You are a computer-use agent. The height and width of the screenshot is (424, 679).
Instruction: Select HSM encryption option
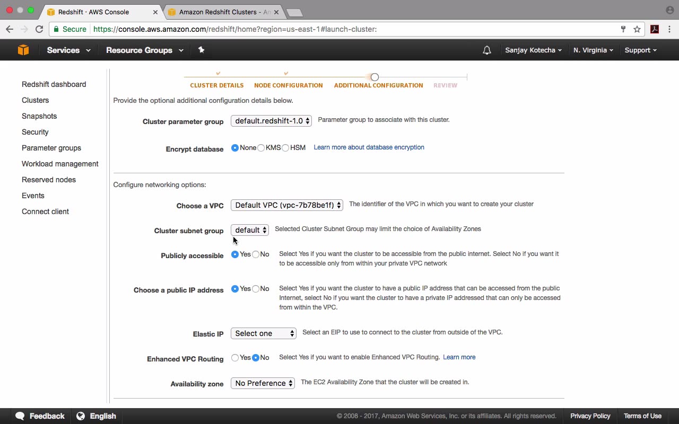tap(285, 148)
